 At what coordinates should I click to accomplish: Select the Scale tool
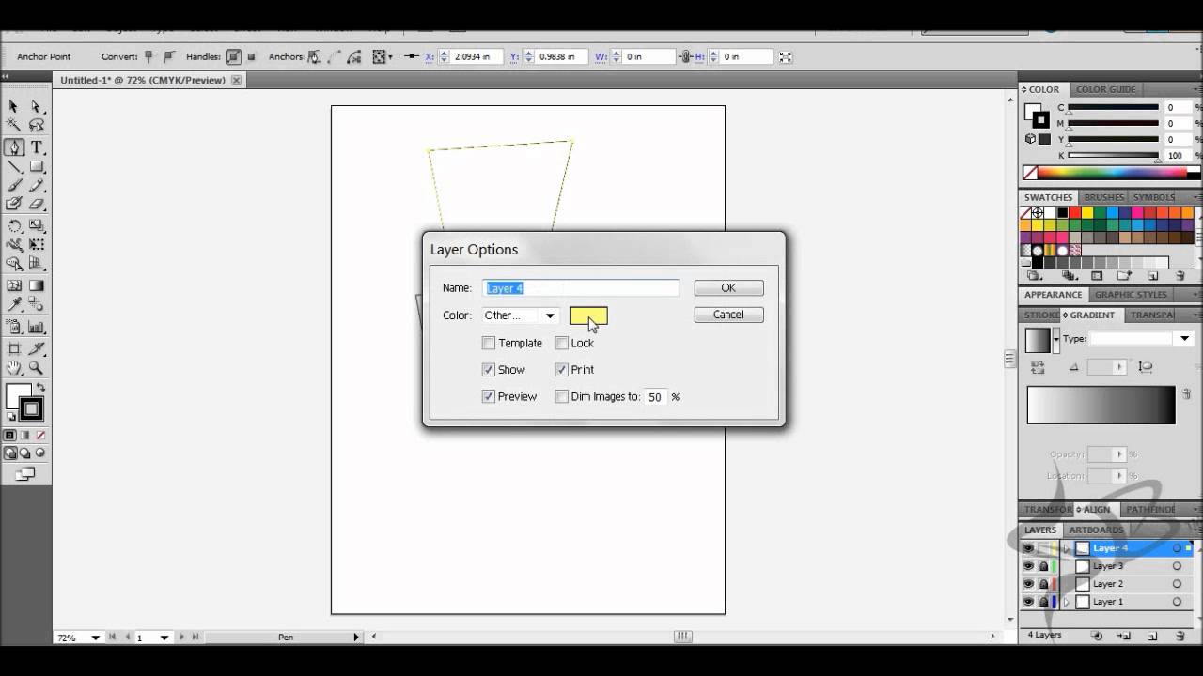(x=37, y=226)
